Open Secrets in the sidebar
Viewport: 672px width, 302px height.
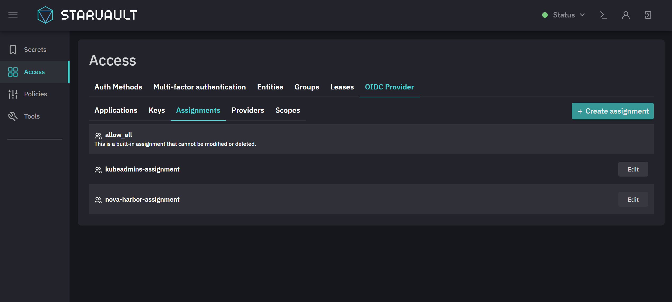coord(35,49)
